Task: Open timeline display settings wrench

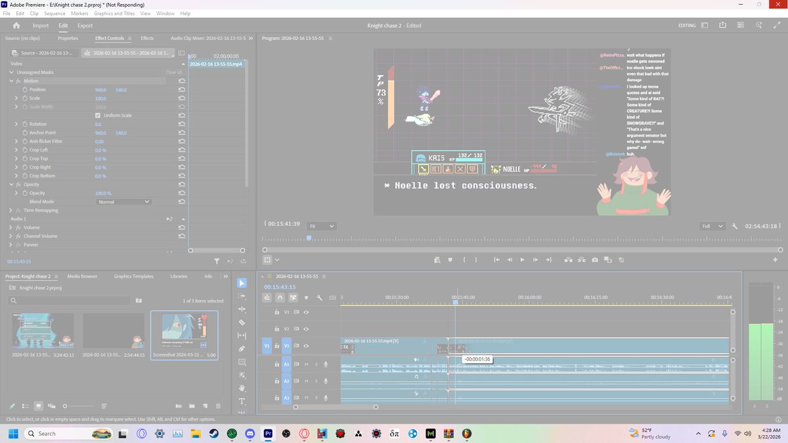Action: point(319,297)
